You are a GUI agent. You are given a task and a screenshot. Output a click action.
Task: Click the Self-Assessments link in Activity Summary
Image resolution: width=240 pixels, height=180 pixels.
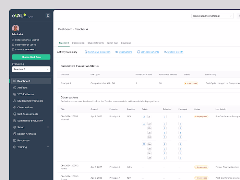pyautogui.click(x=150, y=52)
